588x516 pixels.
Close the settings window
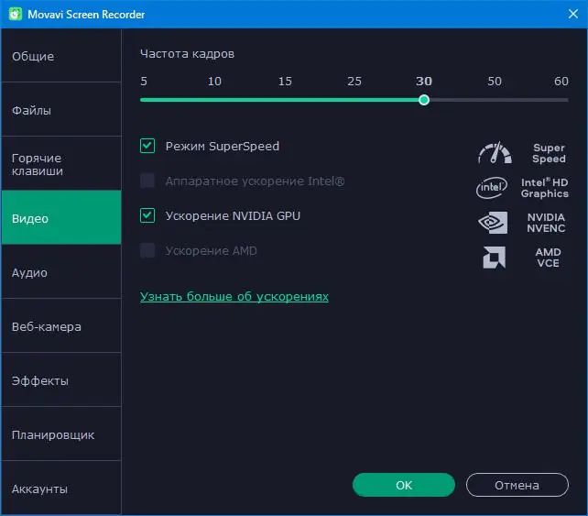click(x=573, y=14)
